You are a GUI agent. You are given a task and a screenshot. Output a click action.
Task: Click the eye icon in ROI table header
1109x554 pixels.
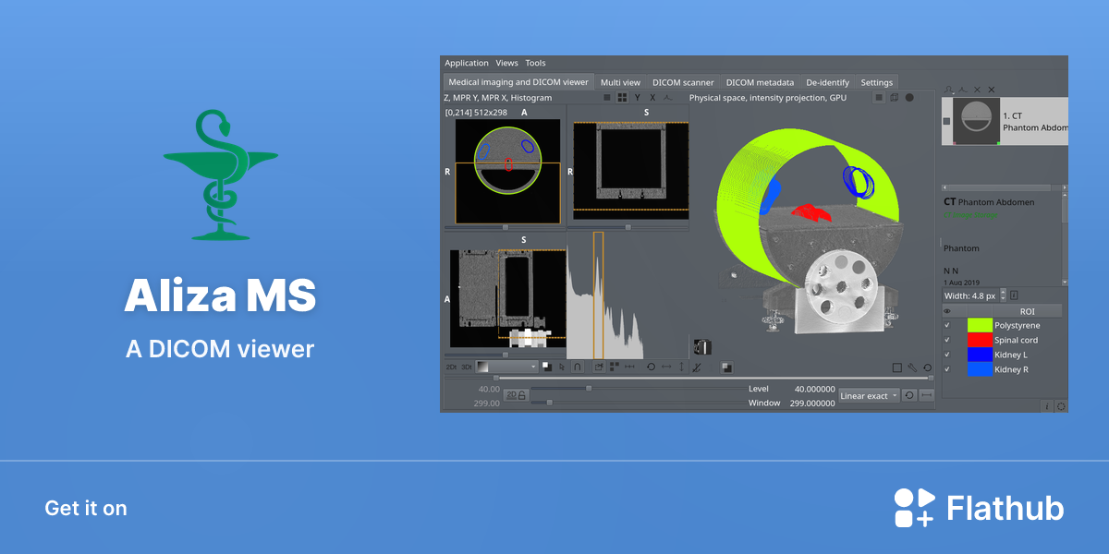click(x=946, y=311)
